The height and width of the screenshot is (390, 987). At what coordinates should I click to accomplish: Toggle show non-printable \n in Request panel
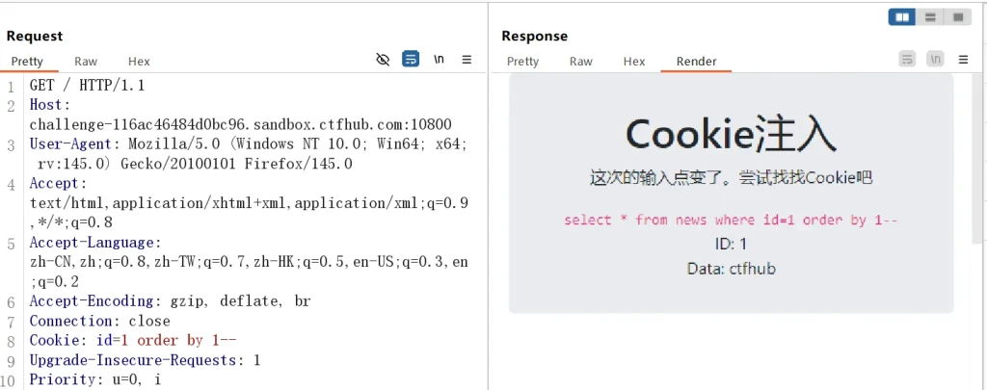tap(439, 60)
